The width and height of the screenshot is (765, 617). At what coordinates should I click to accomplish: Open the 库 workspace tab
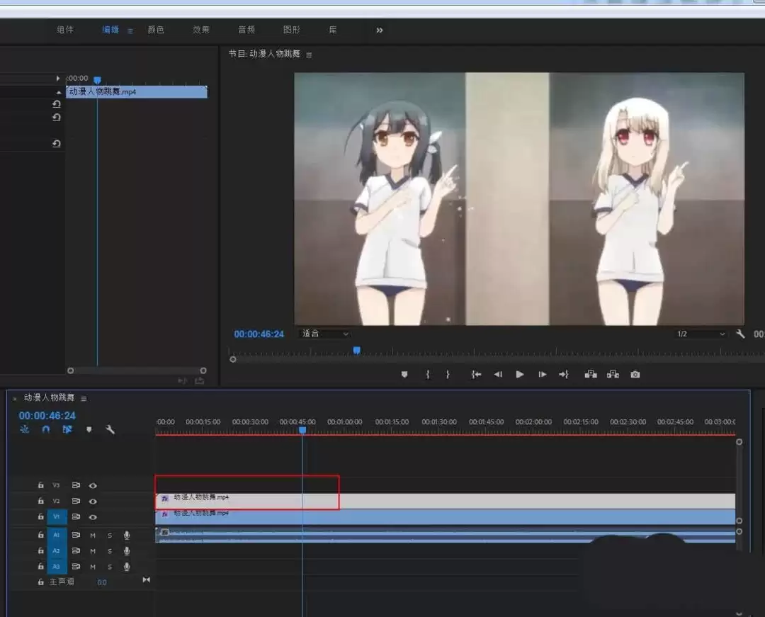[x=333, y=30]
